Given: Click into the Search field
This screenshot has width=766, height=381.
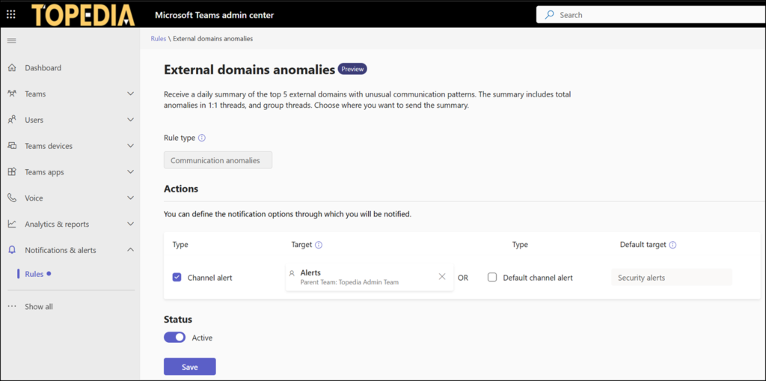Looking at the screenshot, I should point(652,15).
